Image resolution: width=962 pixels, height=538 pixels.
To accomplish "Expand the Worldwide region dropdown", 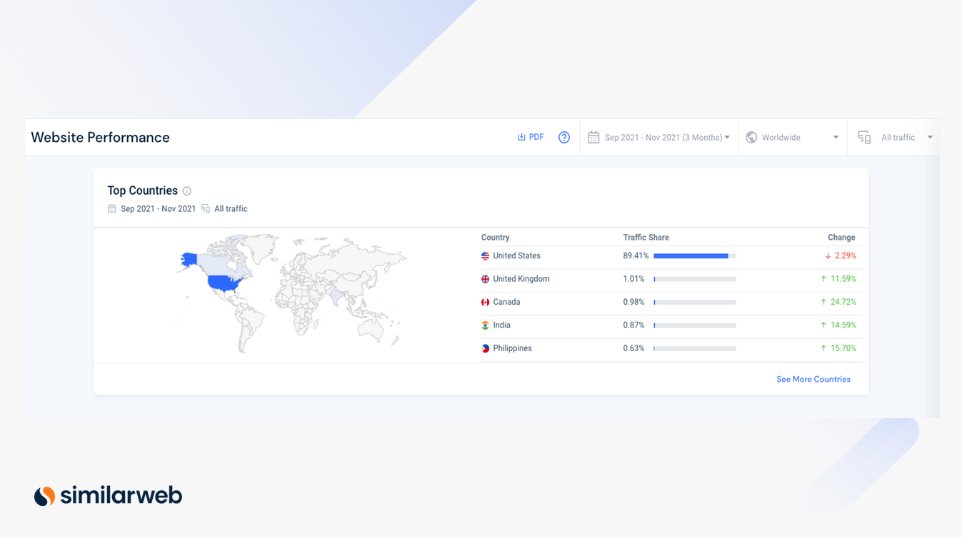I will (x=793, y=137).
